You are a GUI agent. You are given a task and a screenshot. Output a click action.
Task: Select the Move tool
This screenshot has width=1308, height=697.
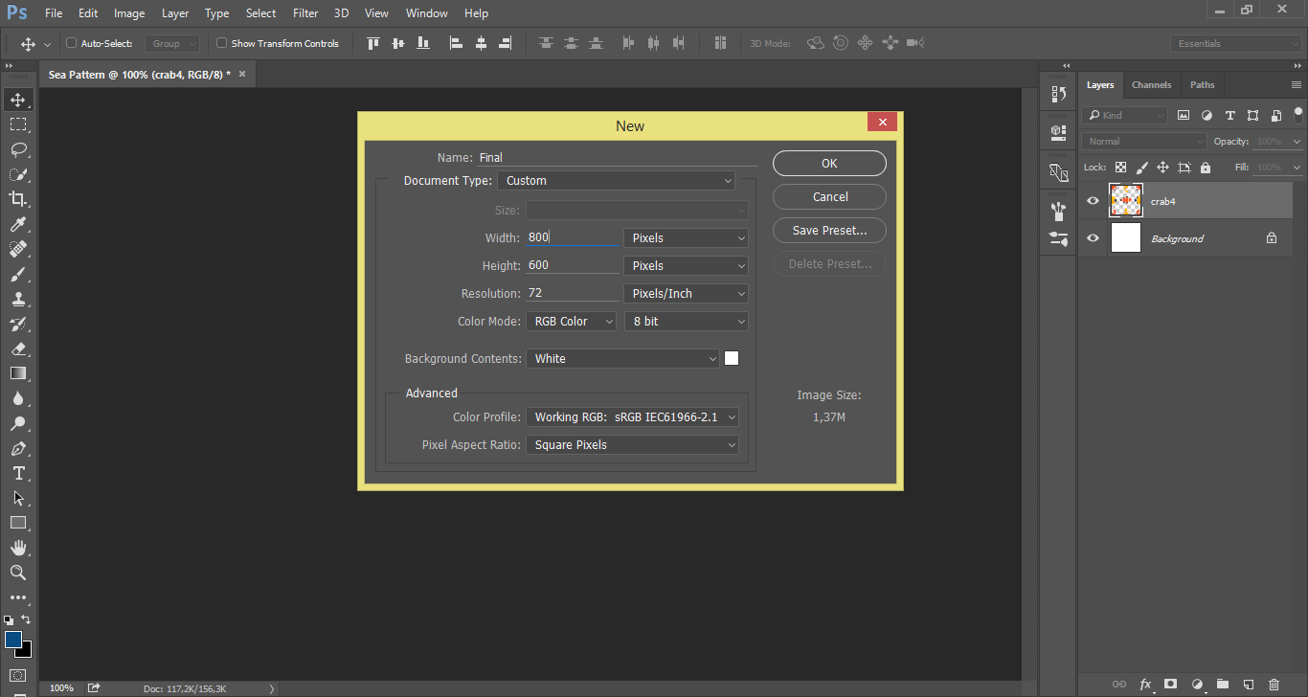[17, 99]
